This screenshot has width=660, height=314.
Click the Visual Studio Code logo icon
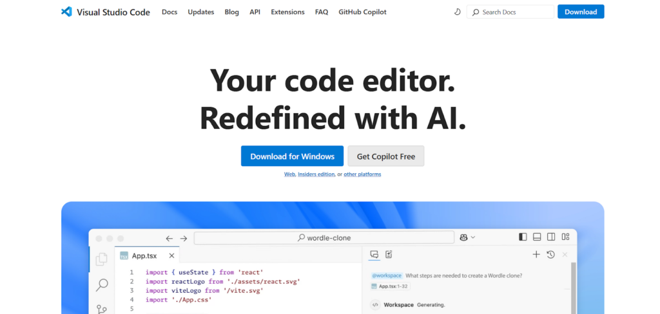coord(66,12)
